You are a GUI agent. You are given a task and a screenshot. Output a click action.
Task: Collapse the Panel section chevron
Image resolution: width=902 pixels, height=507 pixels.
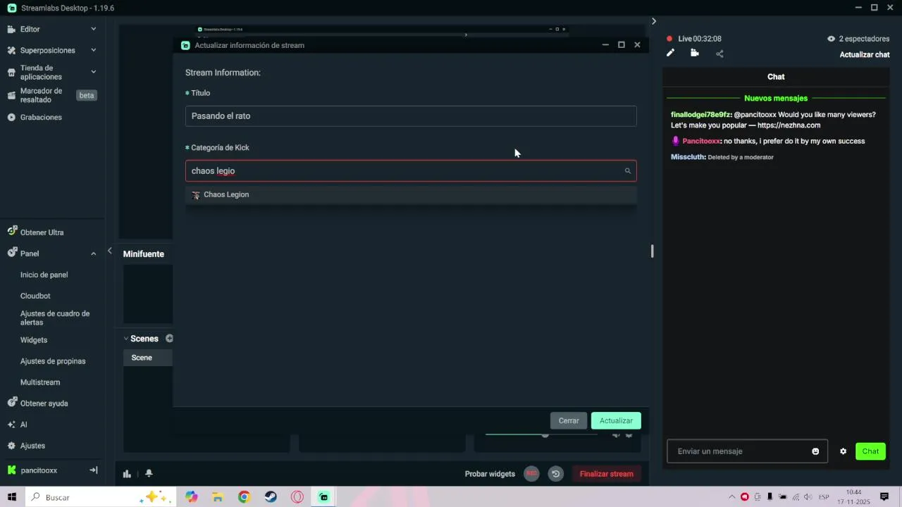pyautogui.click(x=94, y=254)
